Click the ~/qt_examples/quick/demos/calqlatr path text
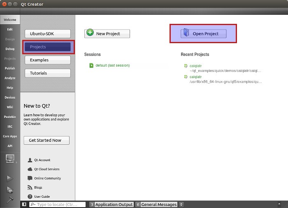 [x=225, y=71]
